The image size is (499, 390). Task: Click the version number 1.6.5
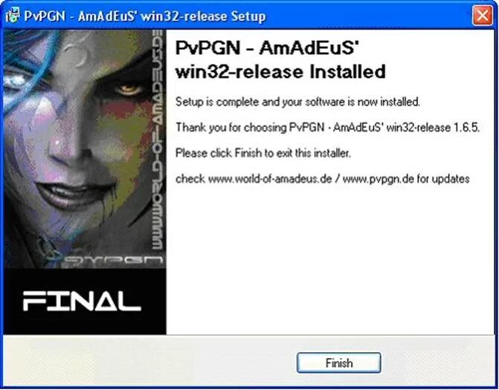466,128
